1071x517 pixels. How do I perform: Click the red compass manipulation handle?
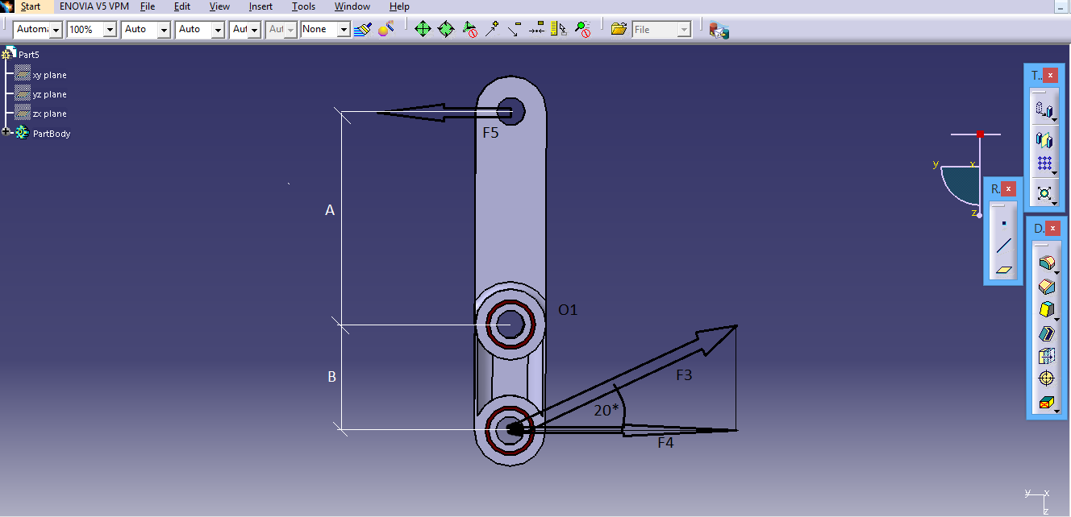click(980, 134)
